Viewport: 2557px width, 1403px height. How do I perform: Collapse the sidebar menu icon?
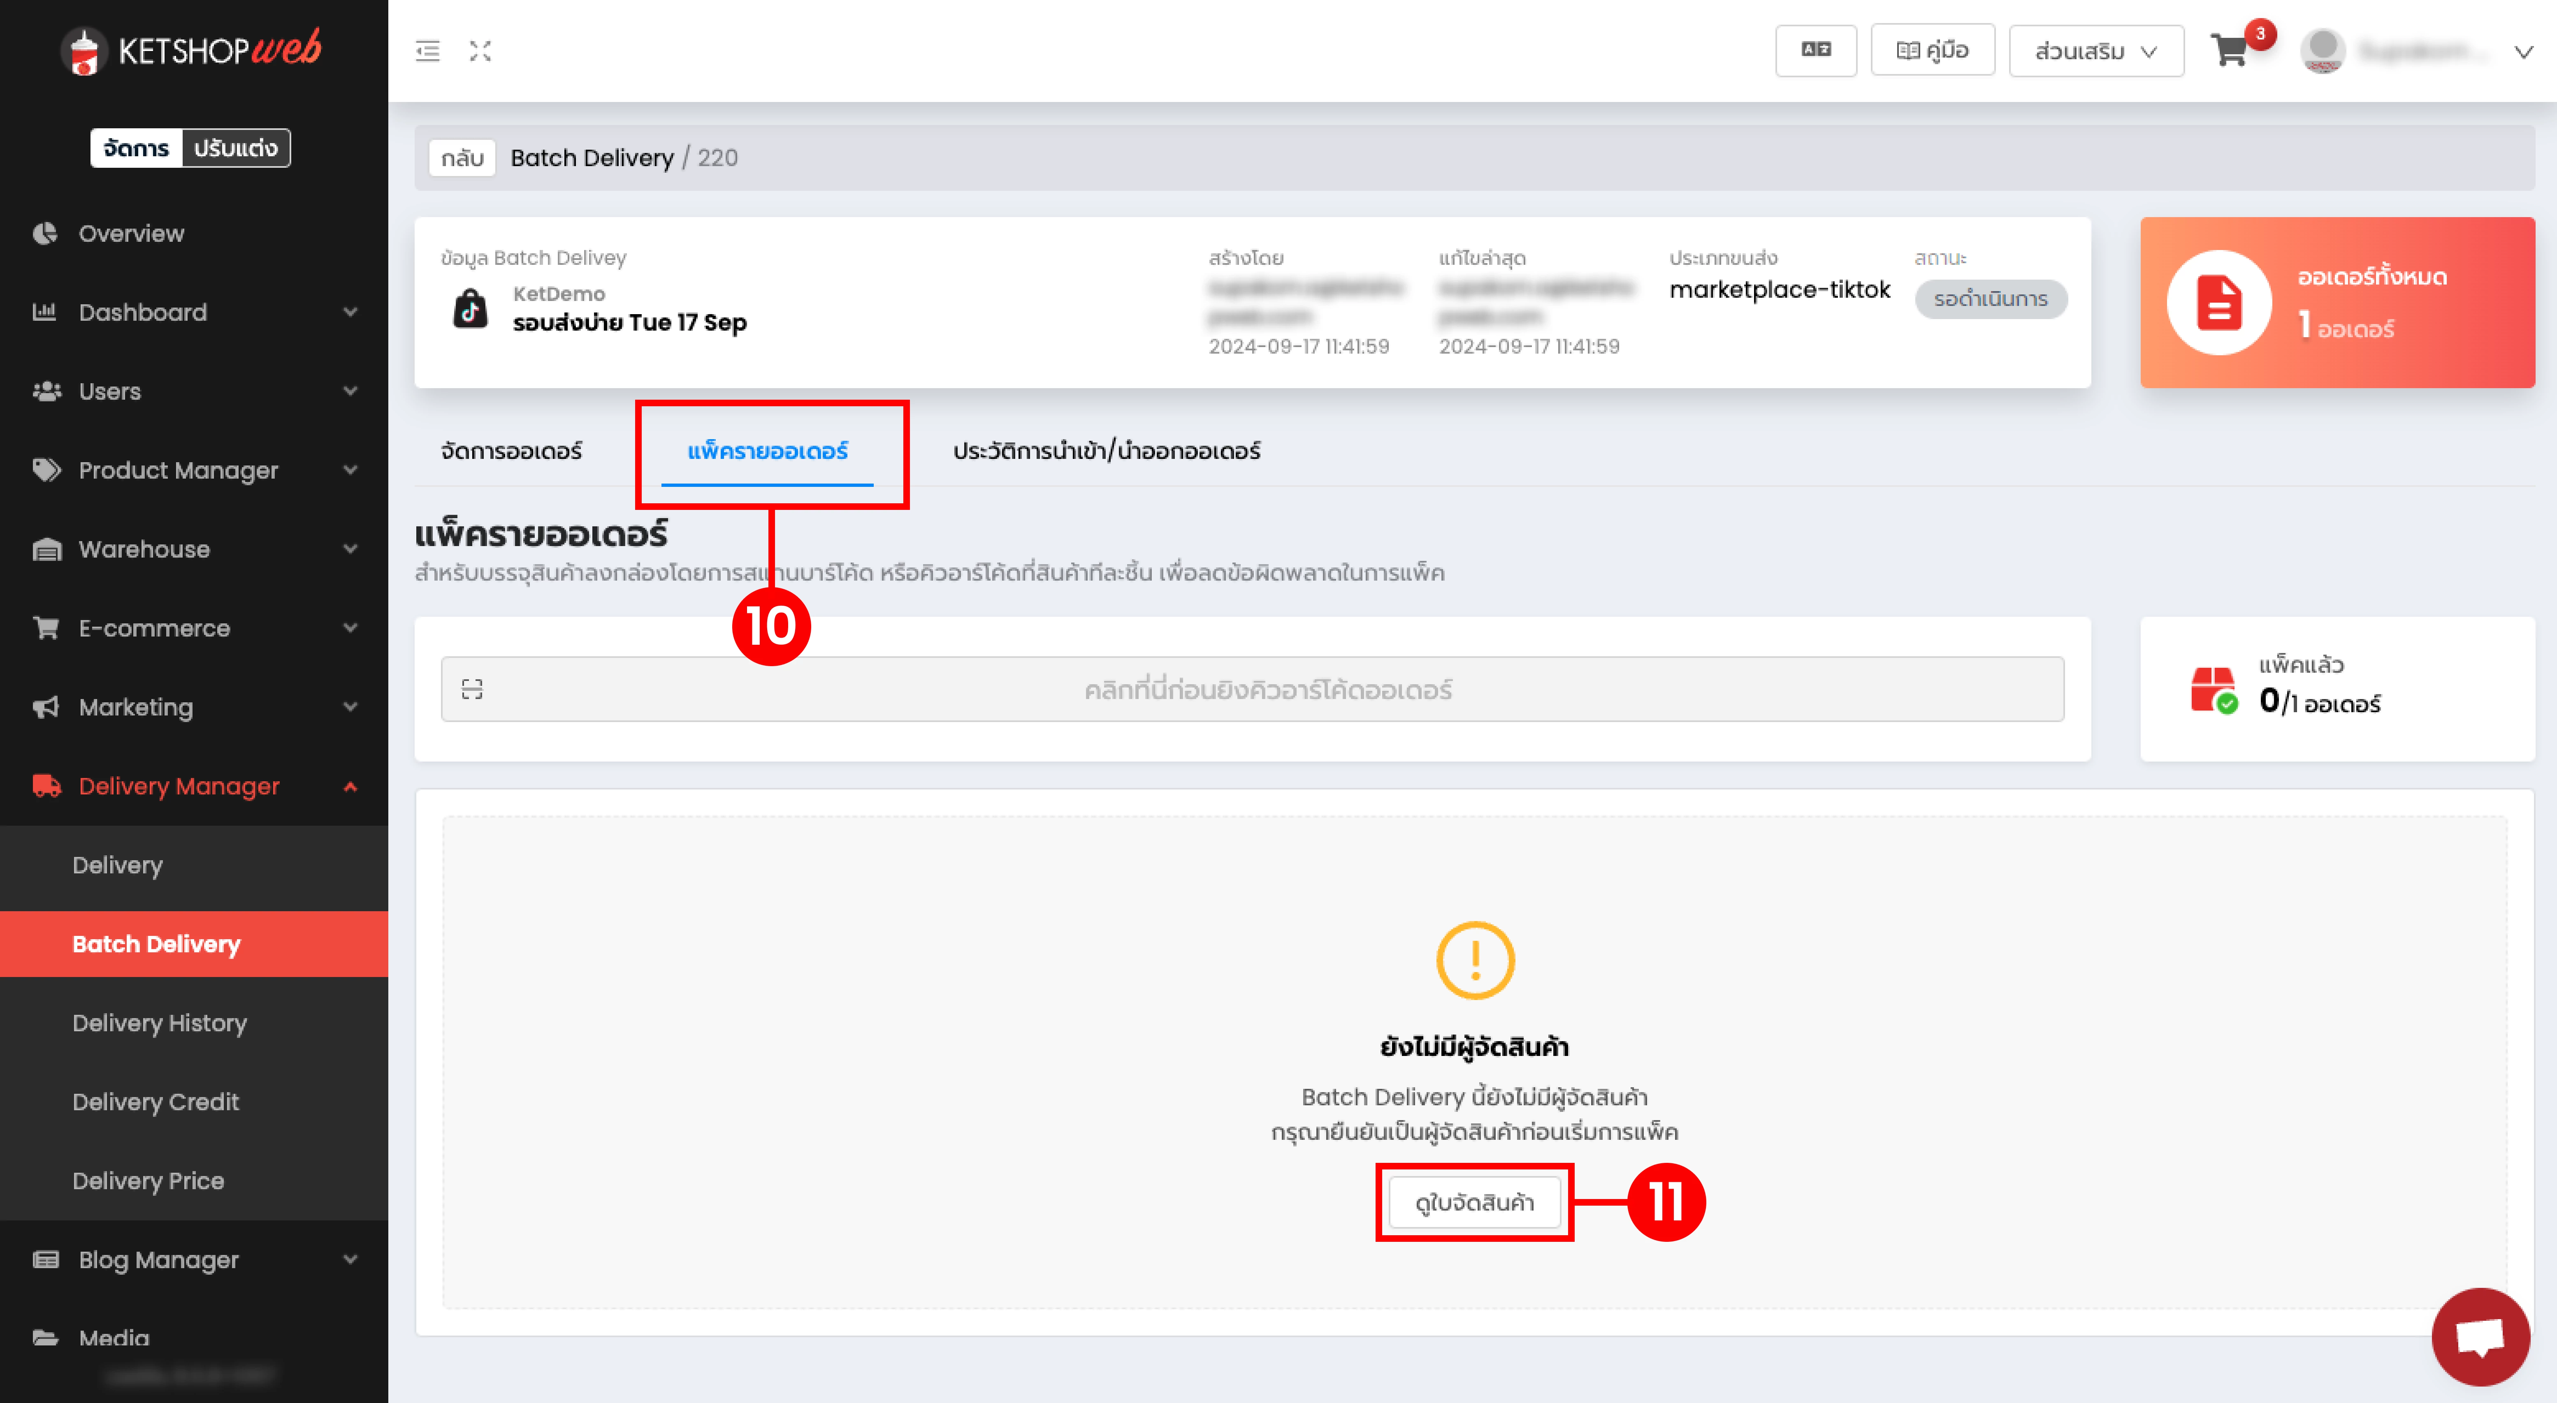tap(428, 51)
